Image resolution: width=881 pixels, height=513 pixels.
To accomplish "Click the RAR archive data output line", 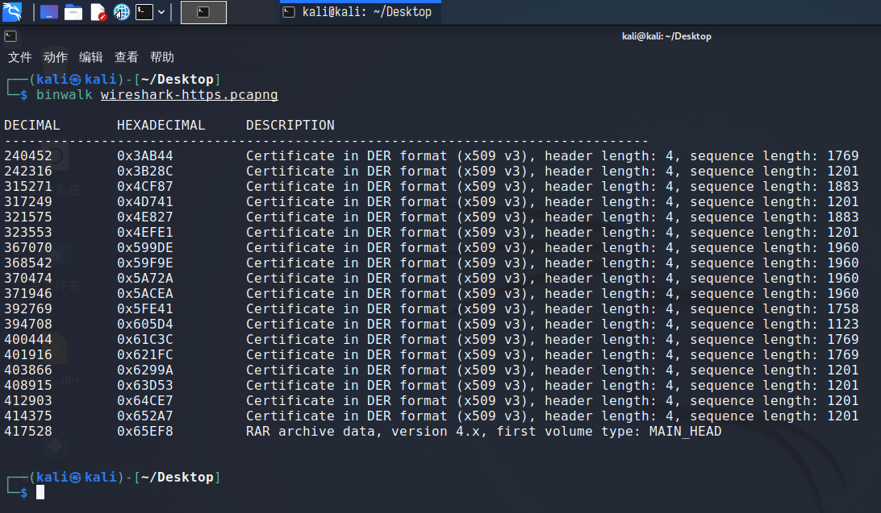I will point(483,432).
